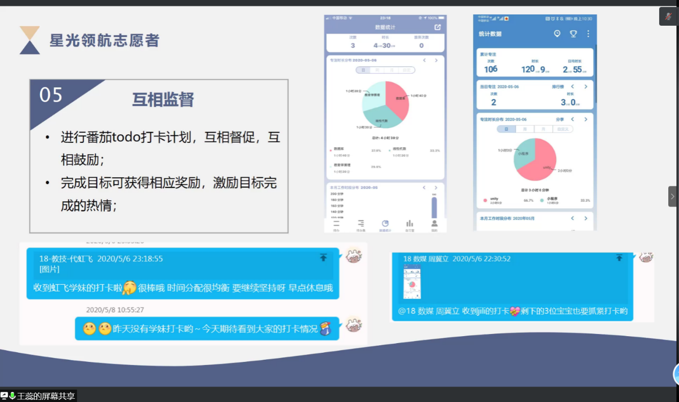Open the bar-chart tab in left phone's navigation
679x402 pixels.
coord(409,224)
